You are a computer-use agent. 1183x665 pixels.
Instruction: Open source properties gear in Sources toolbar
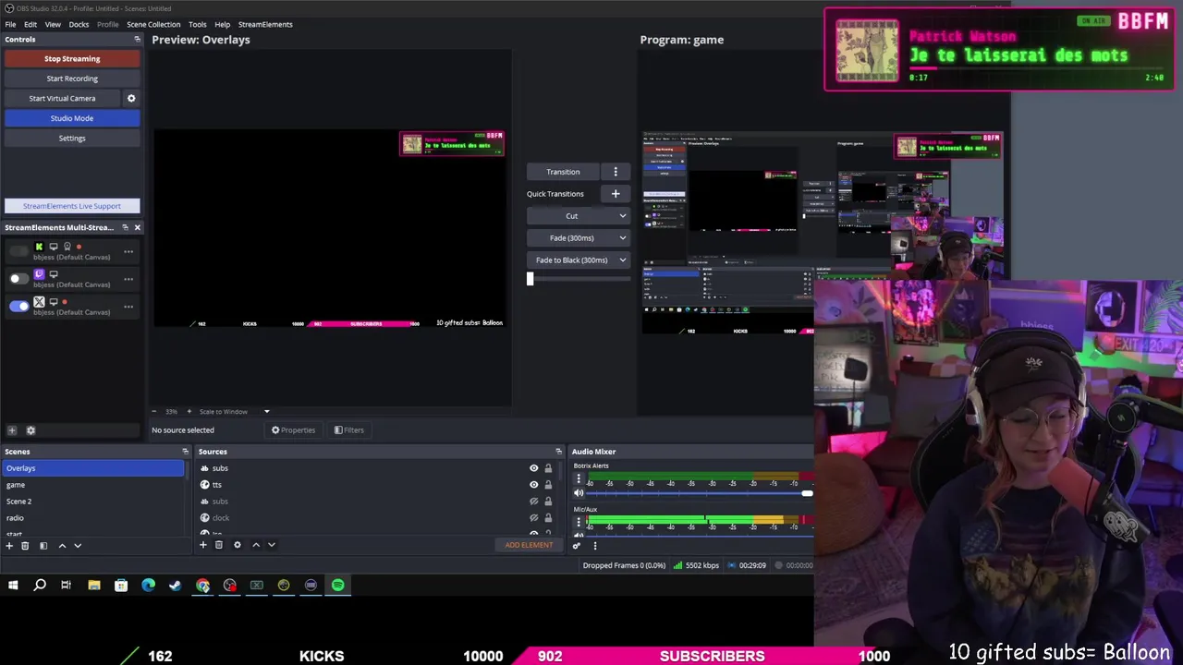238,545
